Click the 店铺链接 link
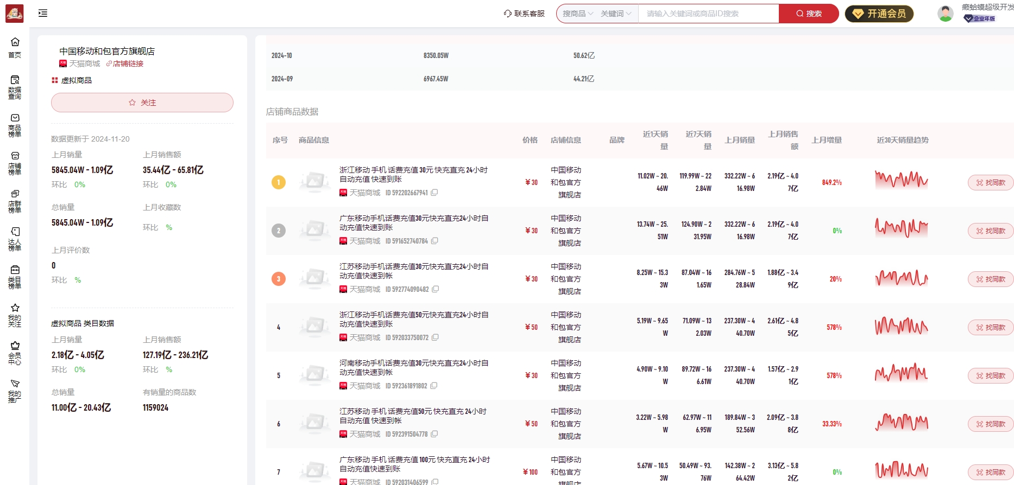Screen dimensions: 1014x485 coord(125,63)
